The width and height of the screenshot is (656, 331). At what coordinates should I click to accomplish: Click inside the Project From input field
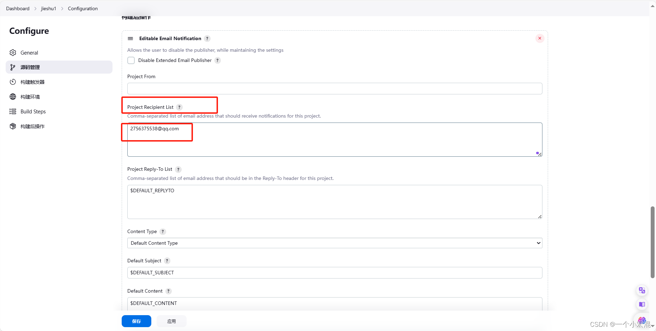click(334, 88)
